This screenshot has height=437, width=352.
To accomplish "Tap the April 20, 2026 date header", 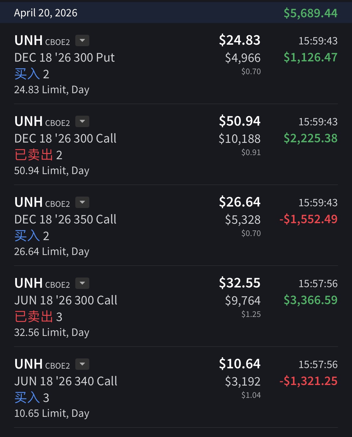I will pos(46,13).
